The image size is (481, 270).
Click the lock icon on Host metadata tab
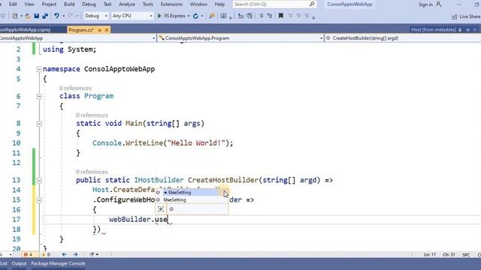coord(460,30)
